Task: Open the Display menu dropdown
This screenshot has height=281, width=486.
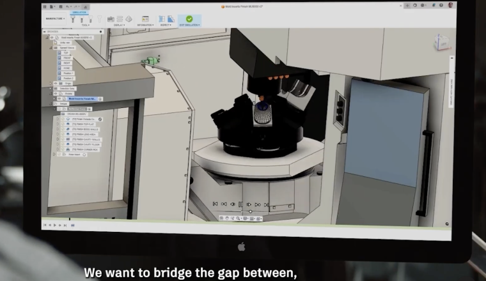Action: pyautogui.click(x=120, y=25)
